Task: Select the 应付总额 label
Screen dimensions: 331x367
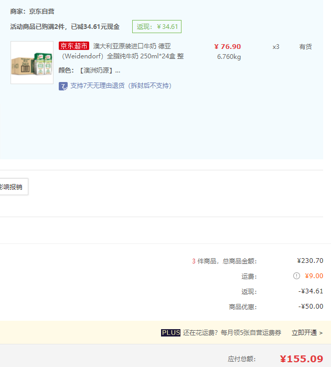Action: click(x=242, y=359)
